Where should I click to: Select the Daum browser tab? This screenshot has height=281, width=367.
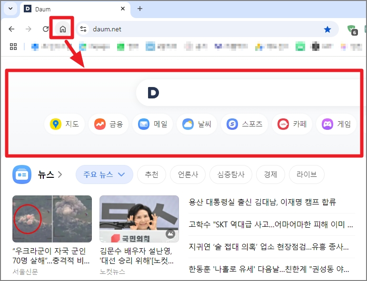[x=75, y=10]
